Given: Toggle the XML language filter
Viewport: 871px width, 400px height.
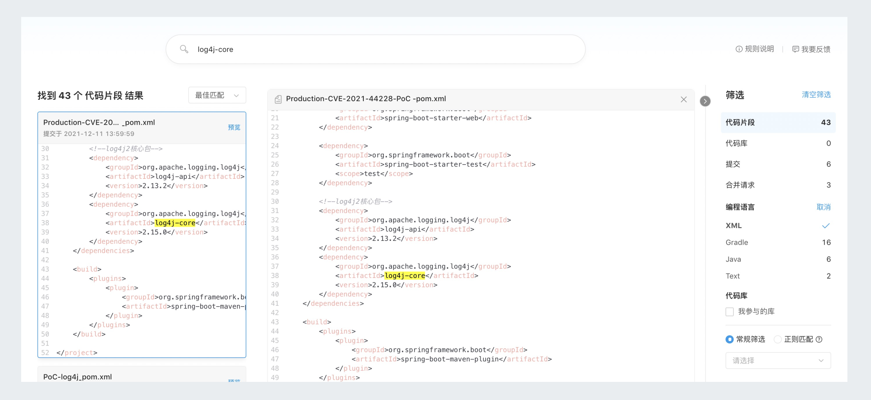Looking at the screenshot, I should pyautogui.click(x=778, y=226).
